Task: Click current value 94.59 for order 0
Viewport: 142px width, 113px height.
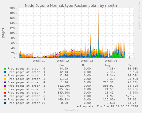Action: click(x=64, y=69)
